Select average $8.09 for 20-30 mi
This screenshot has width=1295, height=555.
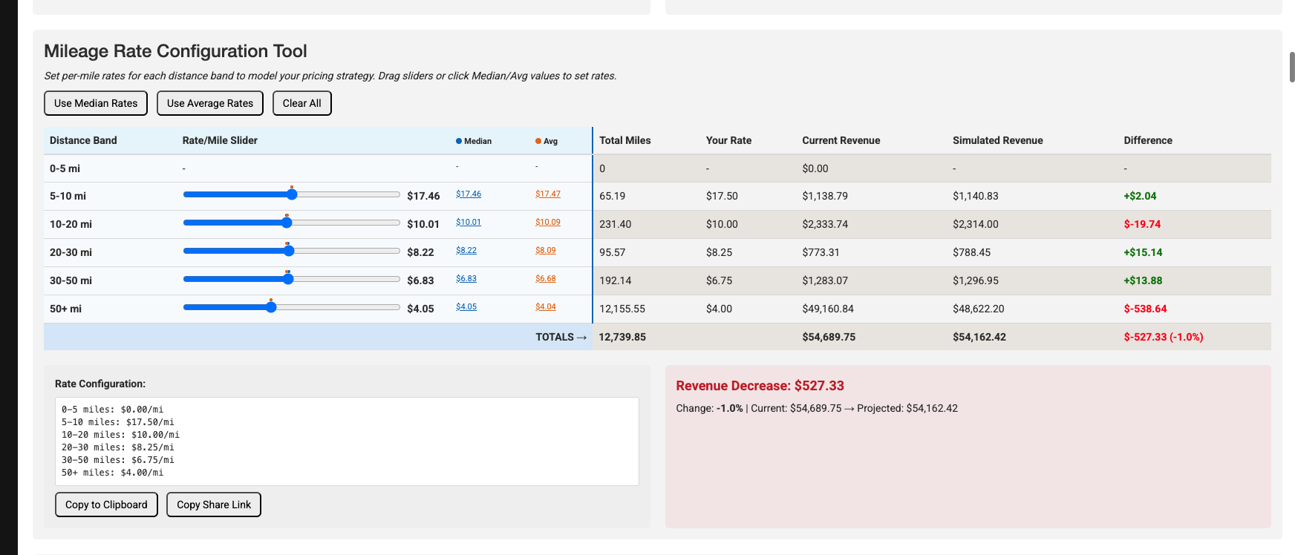[x=545, y=250]
